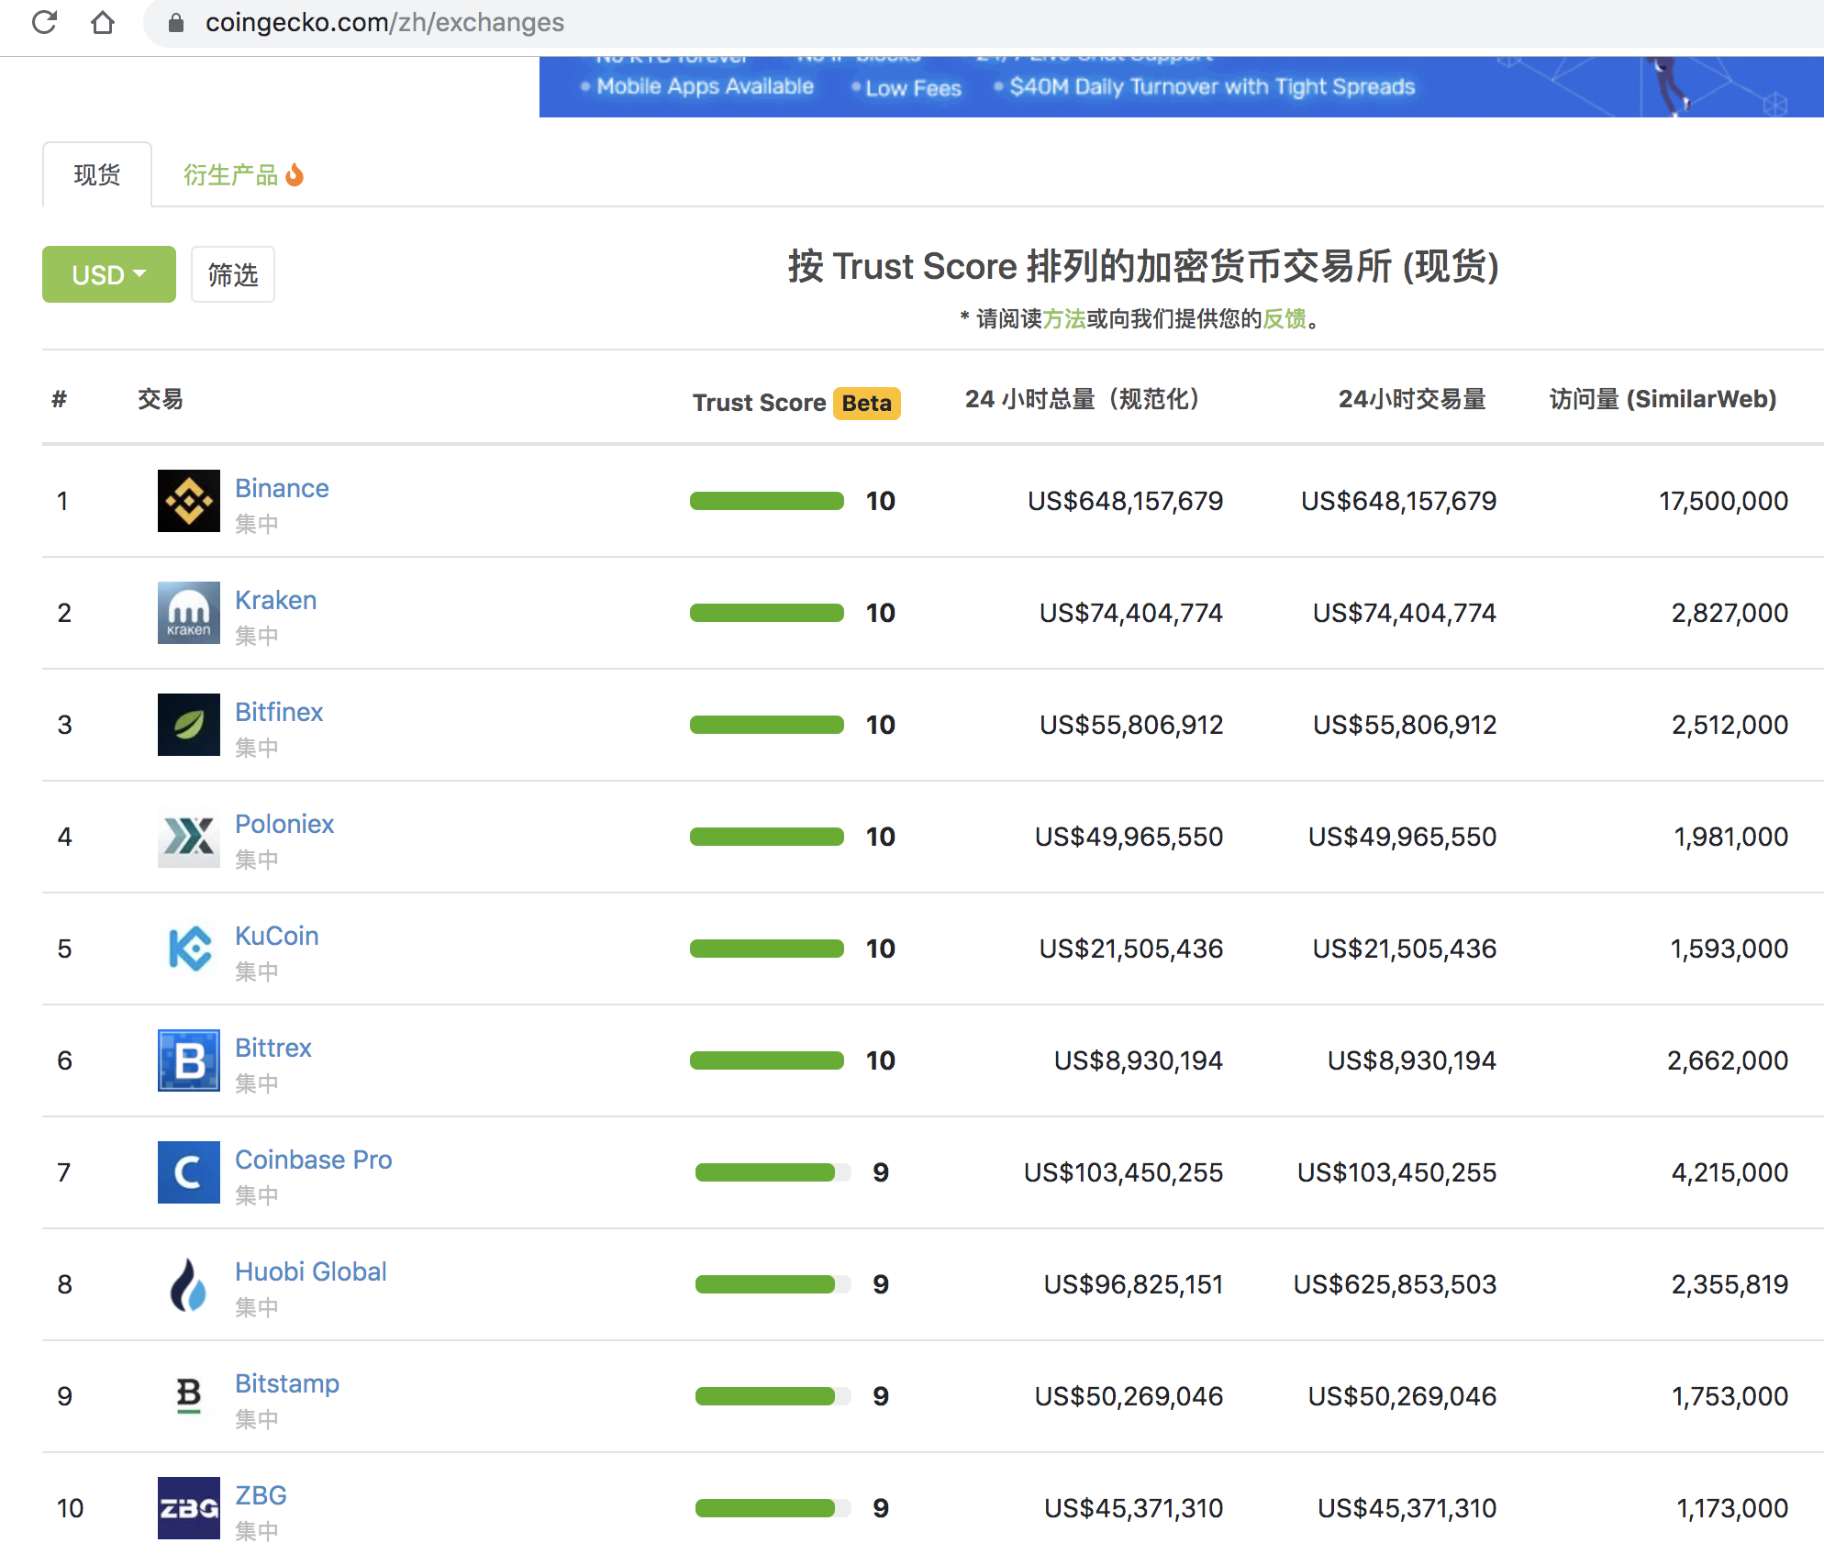Click the fire icon next to 衍生产品
The image size is (1824, 1543).
click(295, 174)
